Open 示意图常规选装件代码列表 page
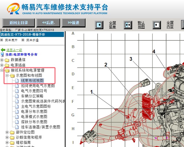 click(43, 101)
